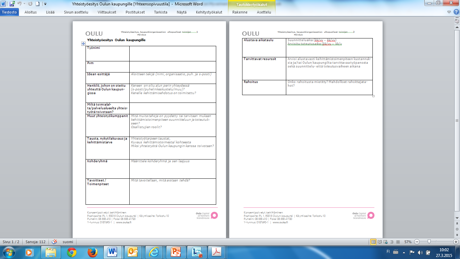Image resolution: width=460 pixels, height=259 pixels.
Task: Click the www.ouka.fi link on page 1 footer
Action: [x=124, y=222]
